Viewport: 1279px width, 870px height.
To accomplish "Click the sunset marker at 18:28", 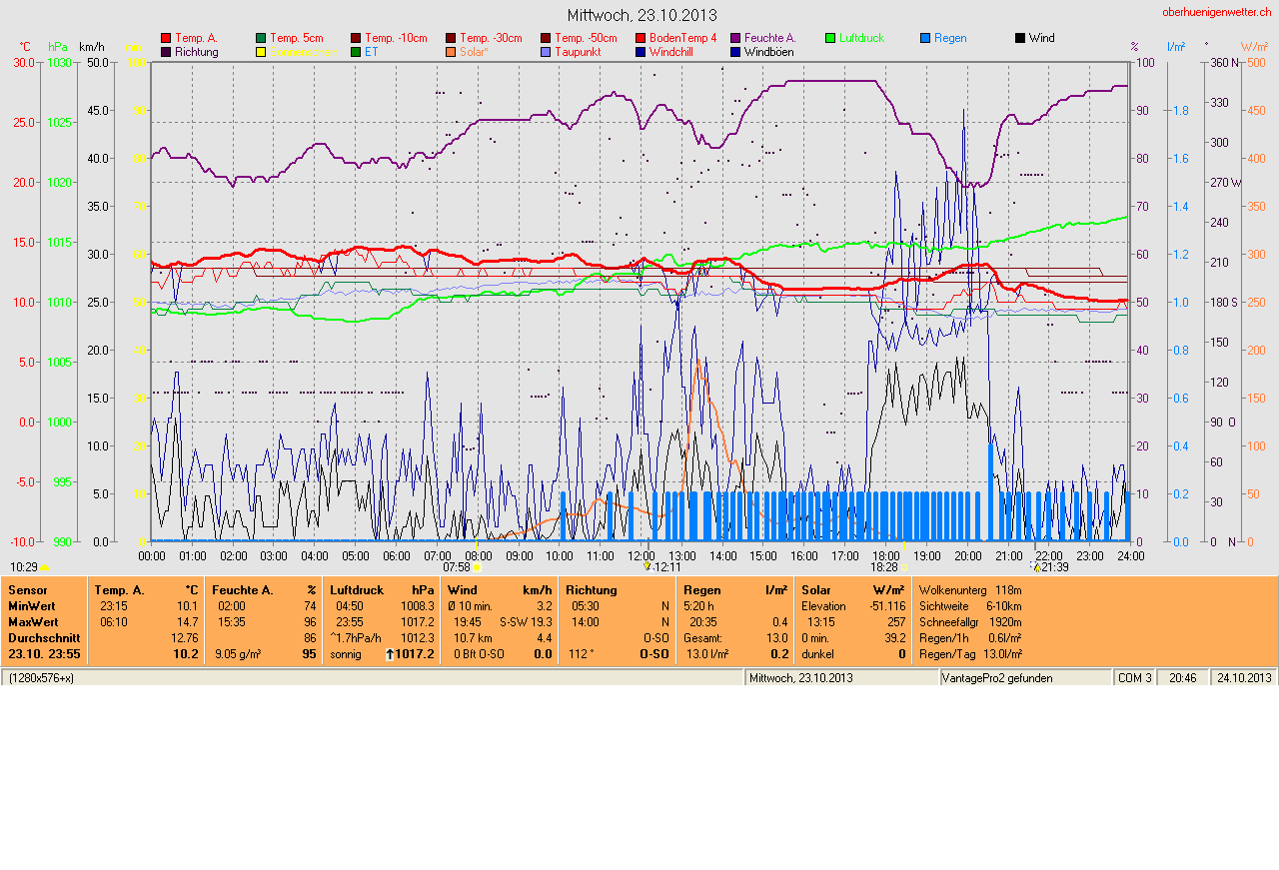I will tap(904, 567).
